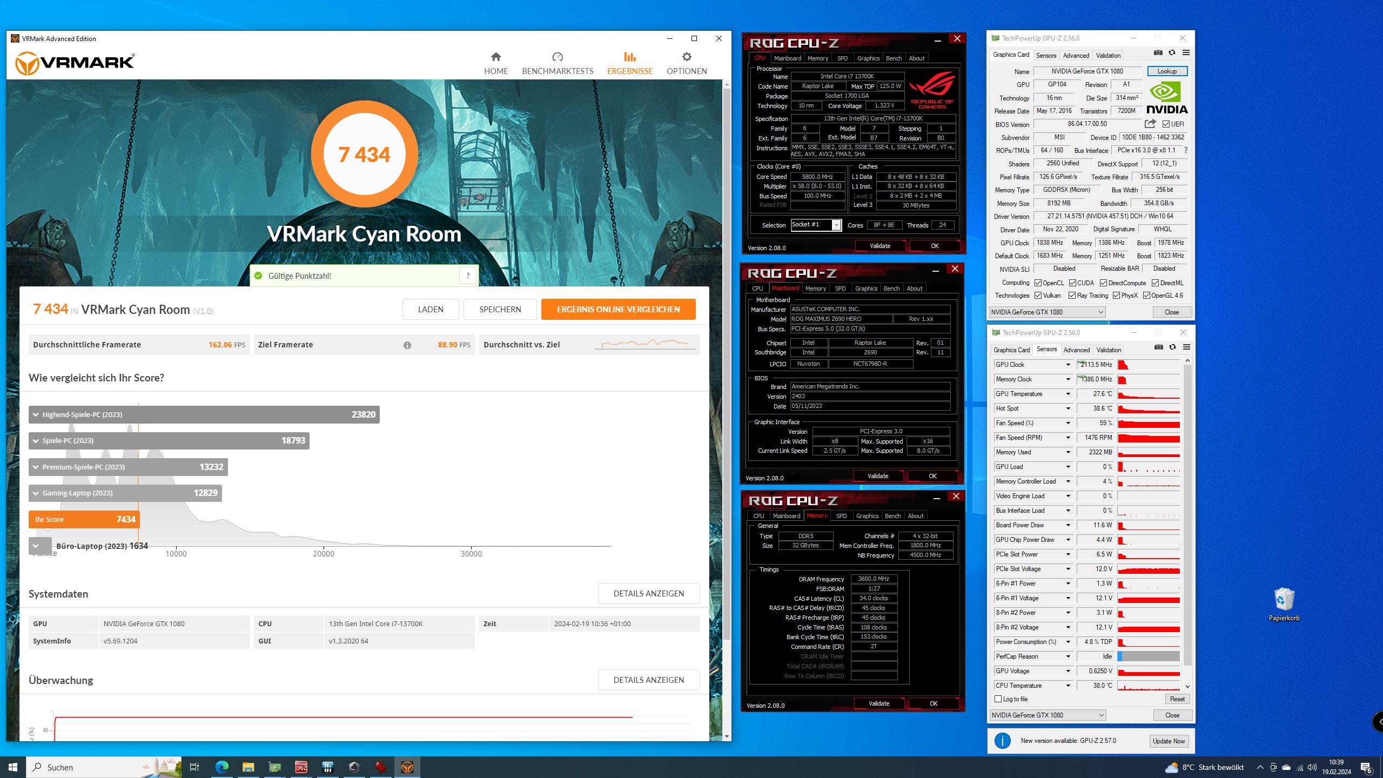Enable Log to file in GPU-Z Sensors

click(998, 699)
